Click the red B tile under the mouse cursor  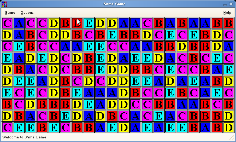pos(77,23)
